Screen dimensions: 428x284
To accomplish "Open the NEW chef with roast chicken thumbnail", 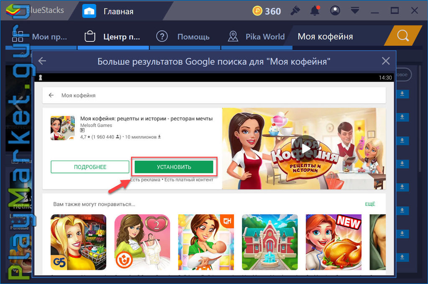I will click(x=334, y=242).
